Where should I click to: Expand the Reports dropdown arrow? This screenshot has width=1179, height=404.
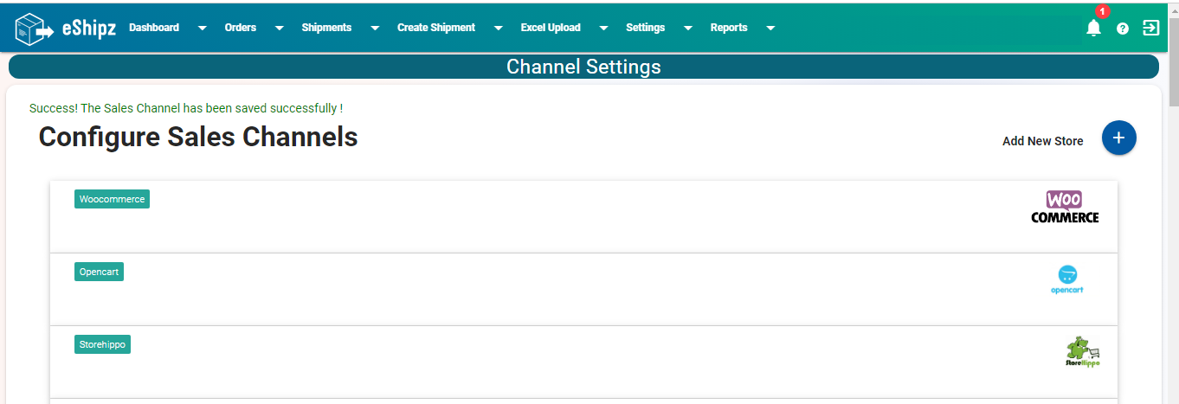click(x=770, y=29)
